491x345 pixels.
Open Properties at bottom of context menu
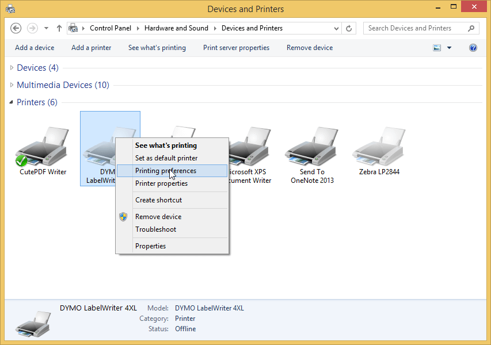172,246
